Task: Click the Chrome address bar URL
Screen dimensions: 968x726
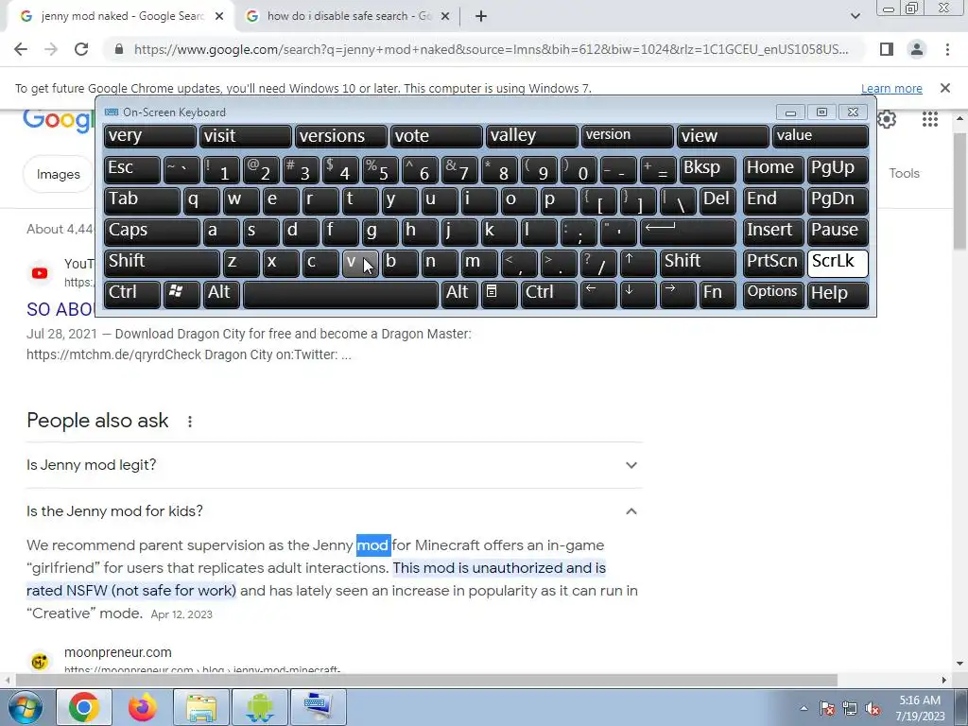Action: [491, 49]
